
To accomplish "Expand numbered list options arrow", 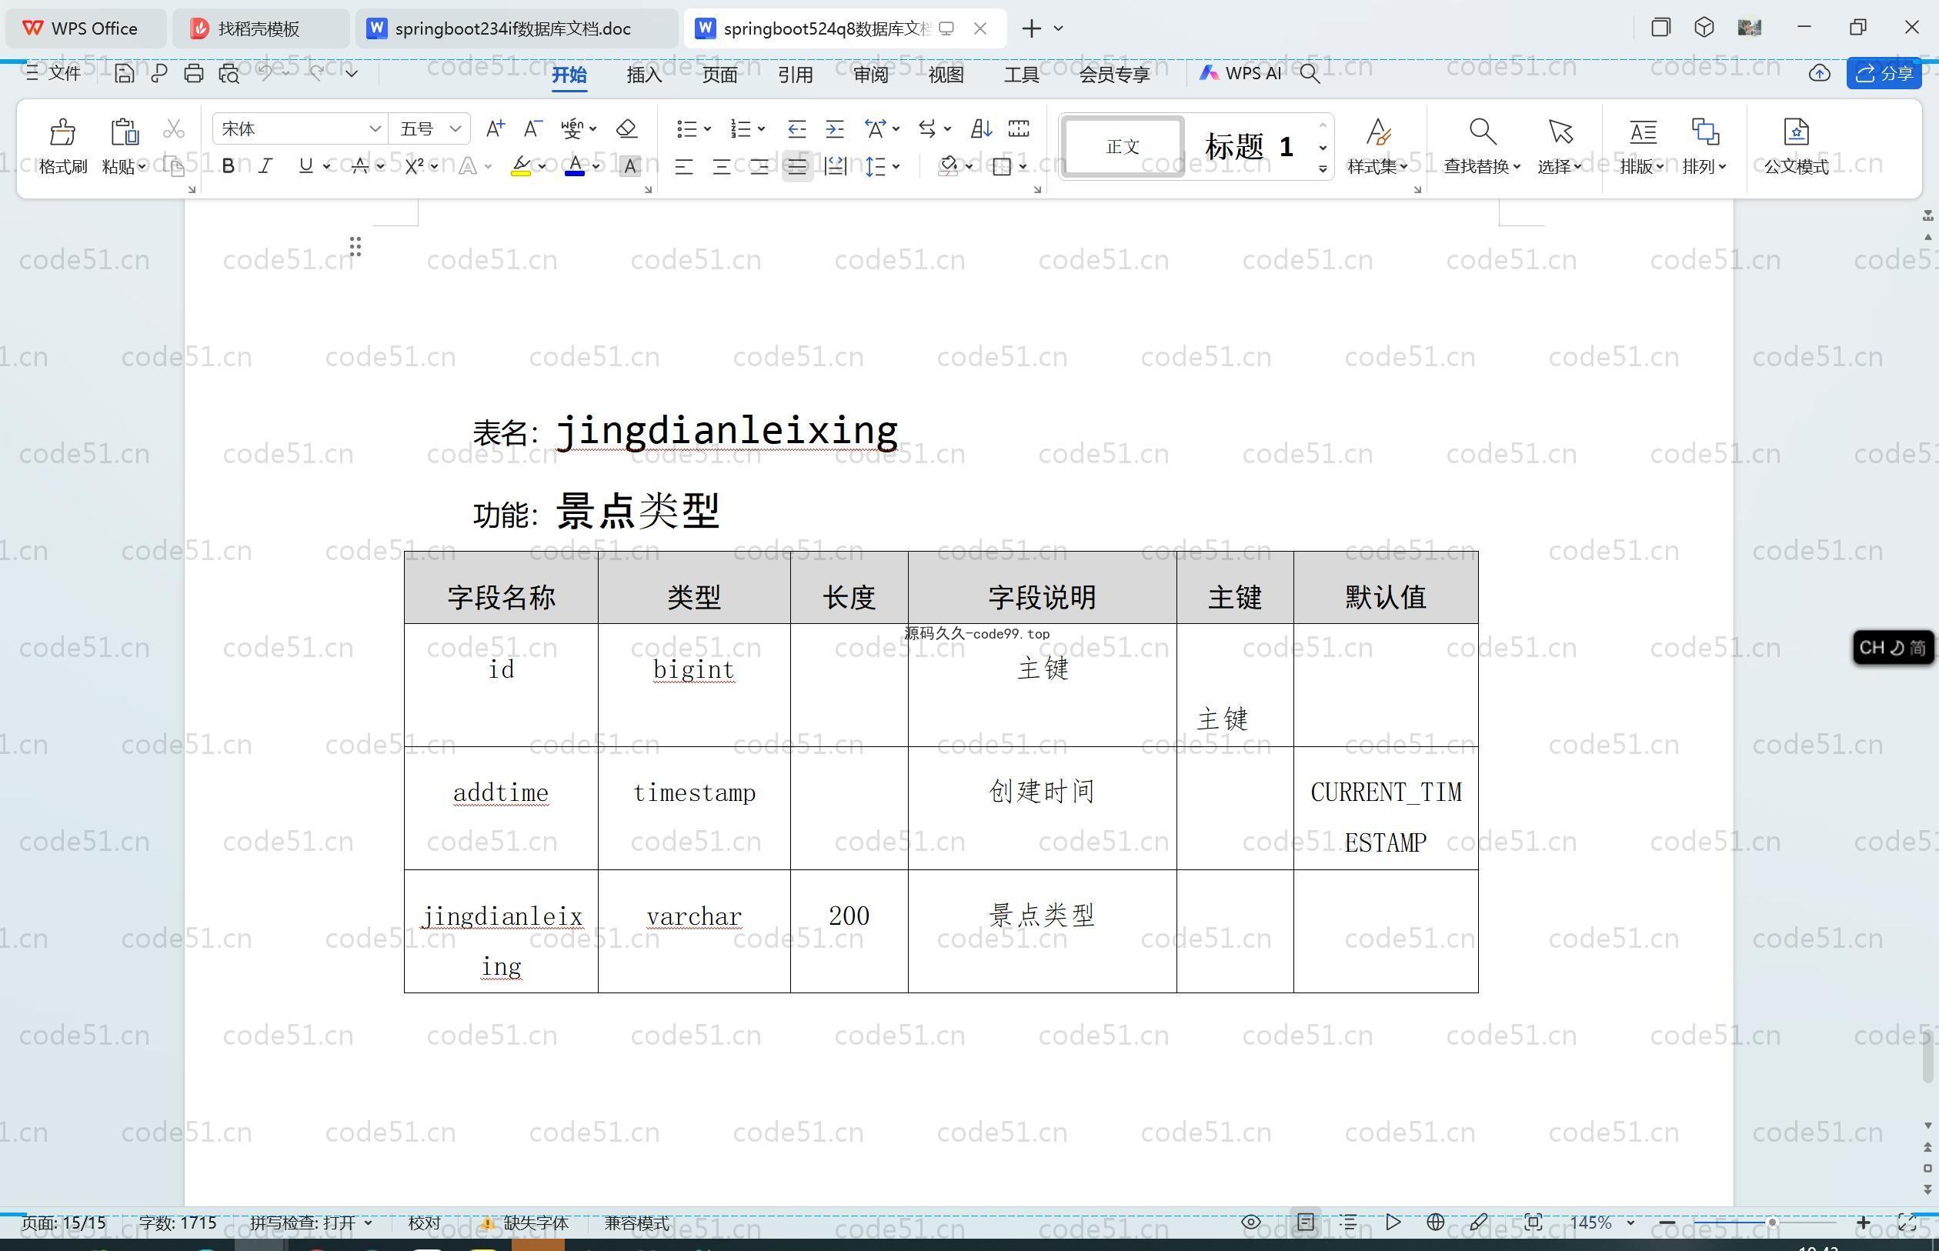I will [761, 128].
